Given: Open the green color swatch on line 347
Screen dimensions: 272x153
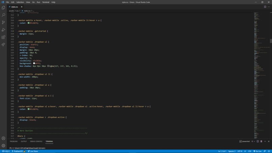Looking at the screenshot, I should 28,109.
